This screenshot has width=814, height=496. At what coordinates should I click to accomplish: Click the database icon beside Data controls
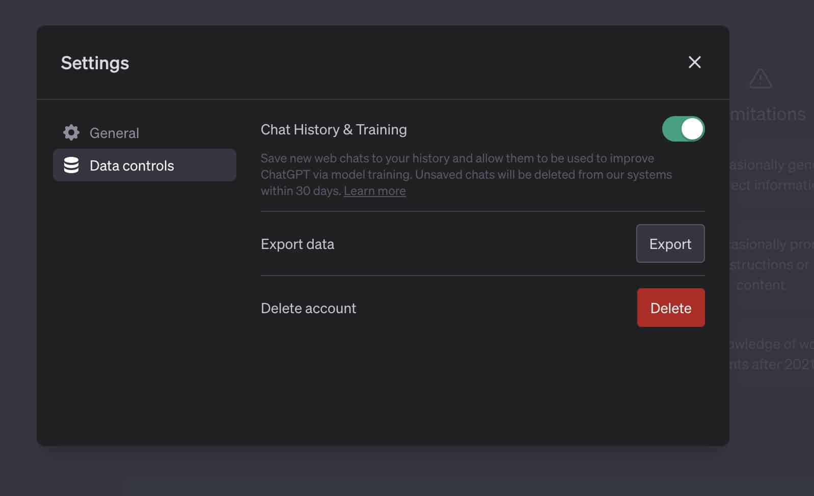[71, 165]
